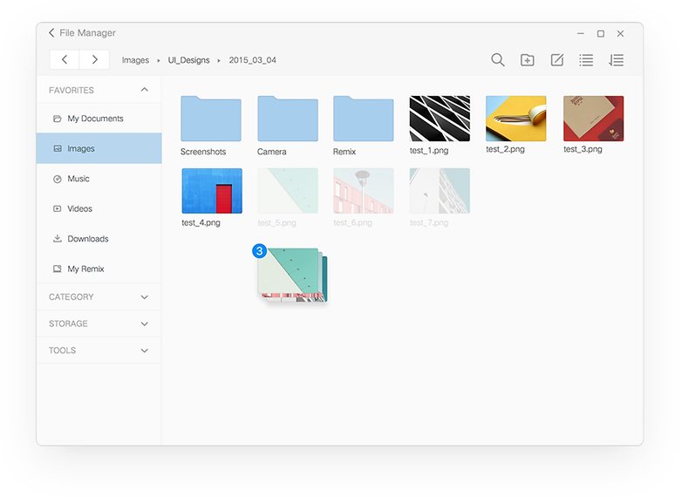Go to Downloads in sidebar
The height and width of the screenshot is (497, 682).
coord(99,239)
